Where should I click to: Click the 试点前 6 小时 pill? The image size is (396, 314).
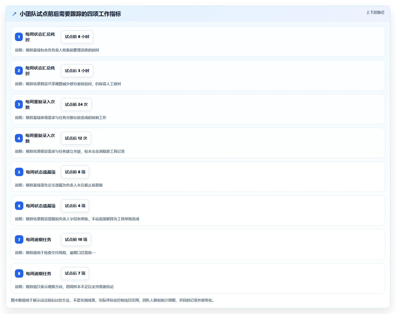[x=77, y=37]
